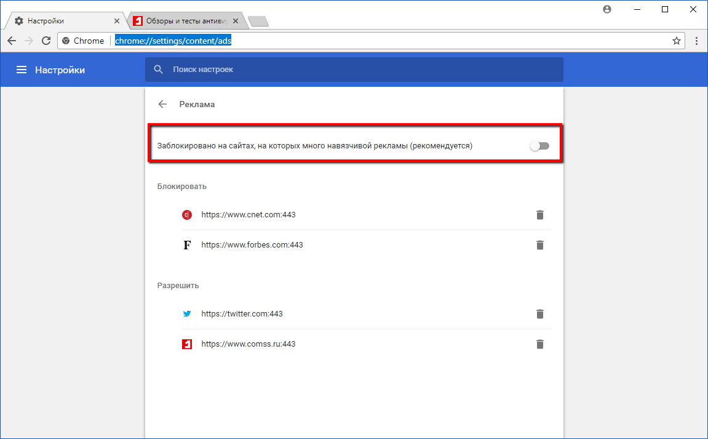The width and height of the screenshot is (708, 439).
Task: Click the comss.ru red favicon
Action: pyautogui.click(x=187, y=344)
